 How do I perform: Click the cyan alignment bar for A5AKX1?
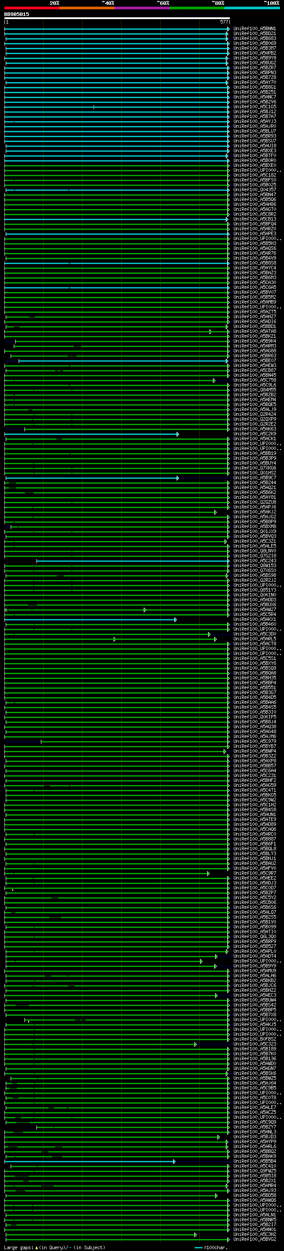coord(91,620)
